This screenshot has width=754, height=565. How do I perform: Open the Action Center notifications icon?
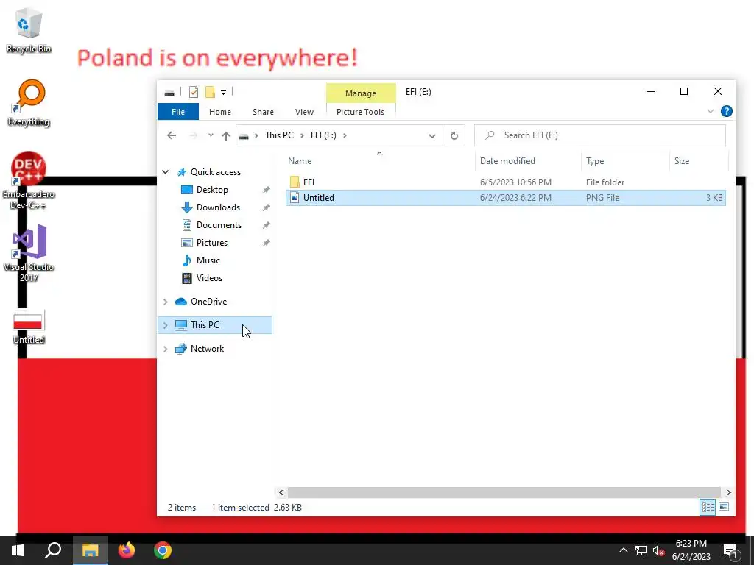click(x=730, y=551)
